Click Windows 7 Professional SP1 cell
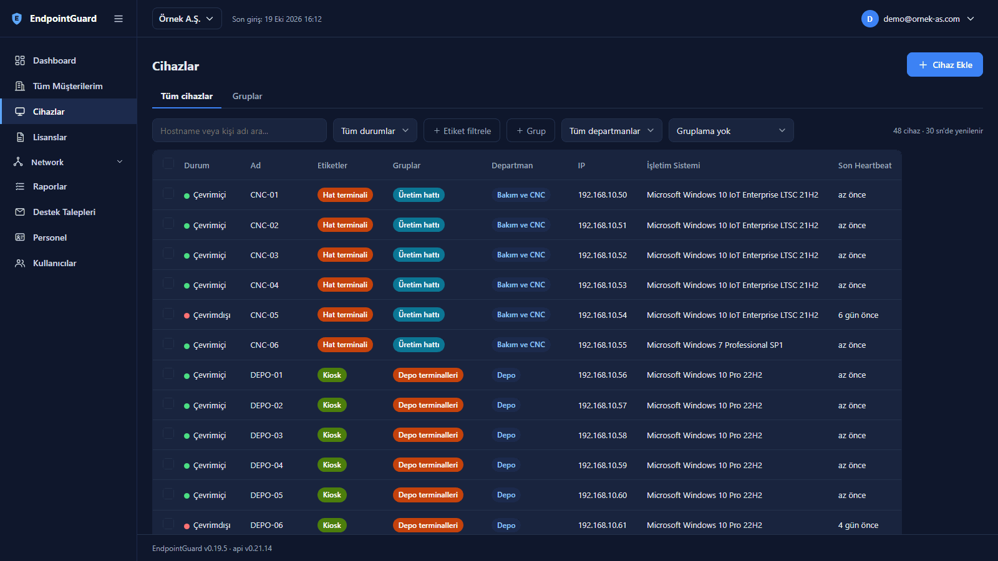The image size is (998, 561). [715, 345]
